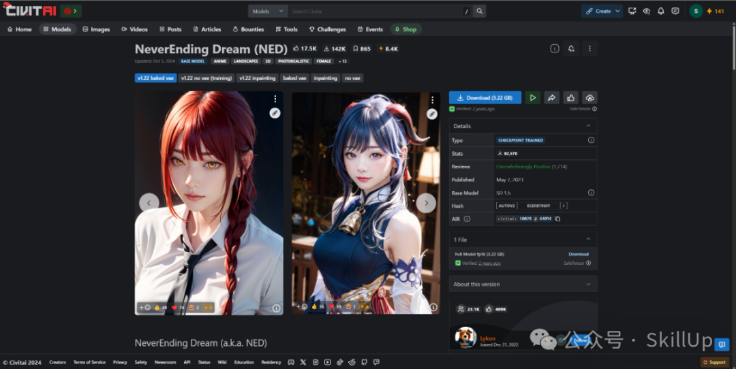Open the X (Twitter) footer icon

point(303,362)
